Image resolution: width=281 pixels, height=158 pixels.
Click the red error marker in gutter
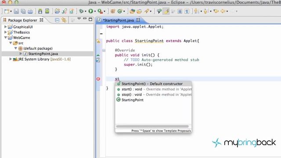click(x=98, y=79)
